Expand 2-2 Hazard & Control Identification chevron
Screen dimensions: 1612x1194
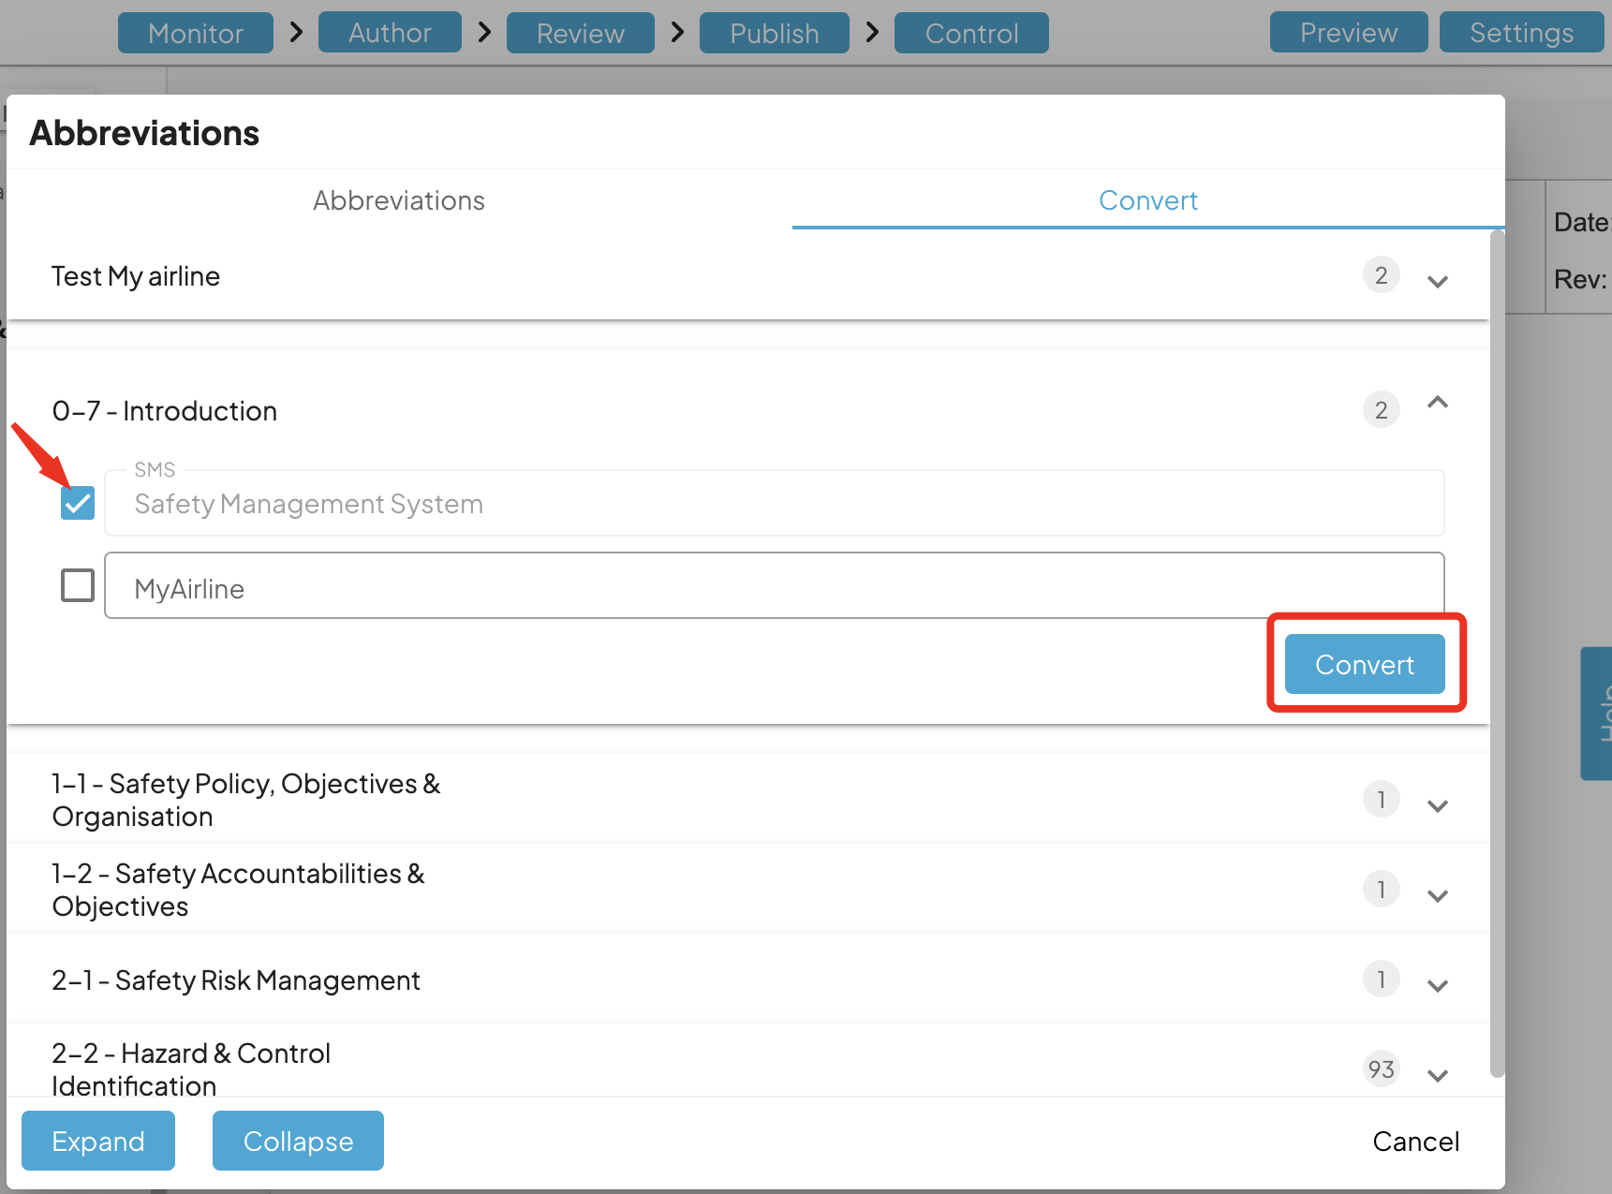pos(1437,1075)
